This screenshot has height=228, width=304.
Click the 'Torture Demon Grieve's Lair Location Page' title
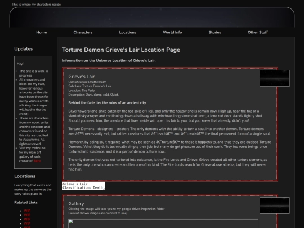pyautogui.click(x=121, y=50)
